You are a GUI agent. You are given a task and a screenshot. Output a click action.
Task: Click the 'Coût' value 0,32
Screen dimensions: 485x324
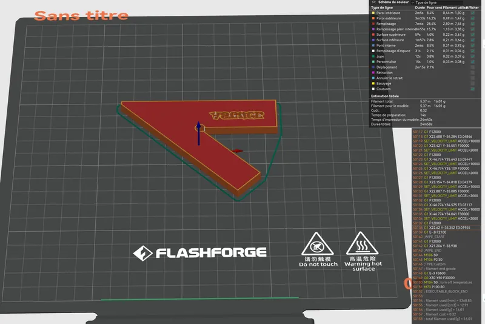tap(423, 110)
